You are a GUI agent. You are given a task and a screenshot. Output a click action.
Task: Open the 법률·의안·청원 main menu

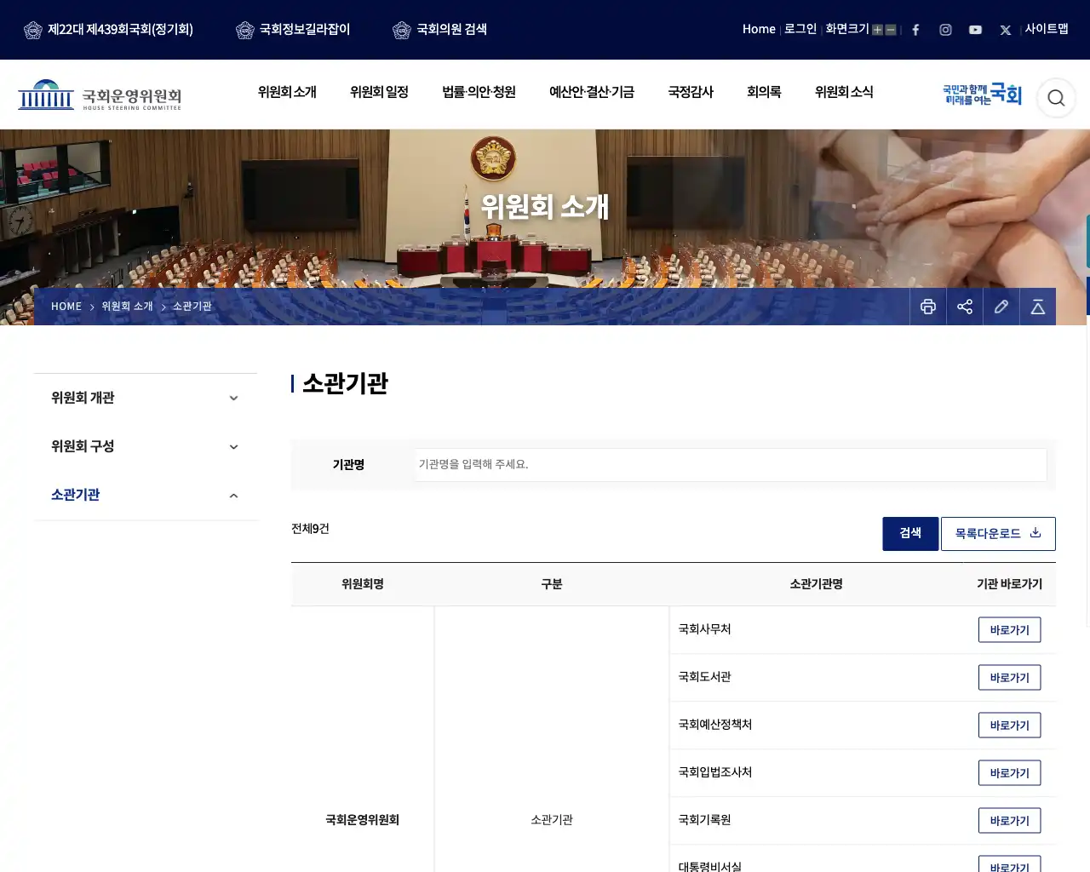(479, 92)
